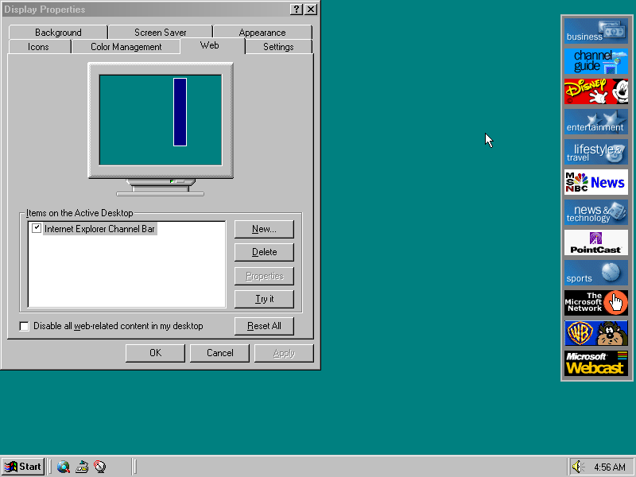Confirm with the OK button
The image size is (636, 477).
point(155,353)
